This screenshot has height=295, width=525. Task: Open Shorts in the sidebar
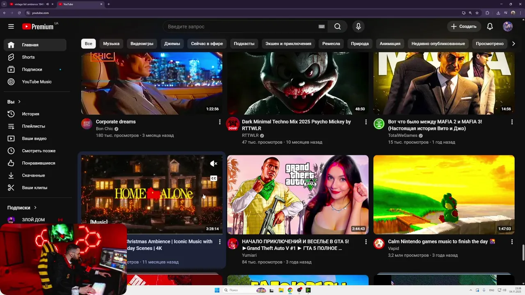(x=35, y=57)
